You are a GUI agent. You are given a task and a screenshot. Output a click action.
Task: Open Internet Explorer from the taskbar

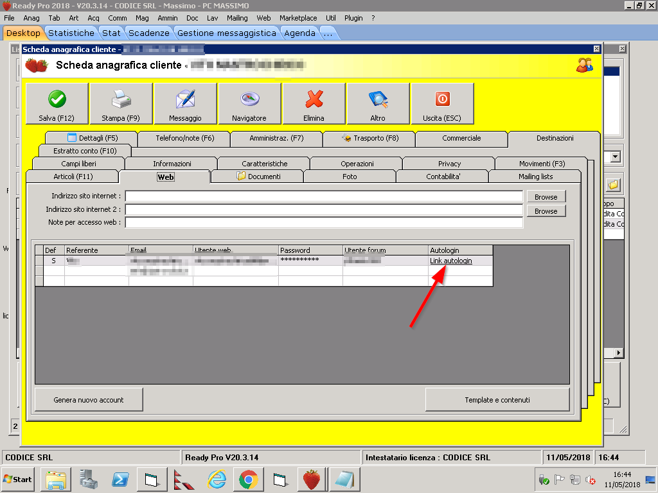(x=217, y=480)
